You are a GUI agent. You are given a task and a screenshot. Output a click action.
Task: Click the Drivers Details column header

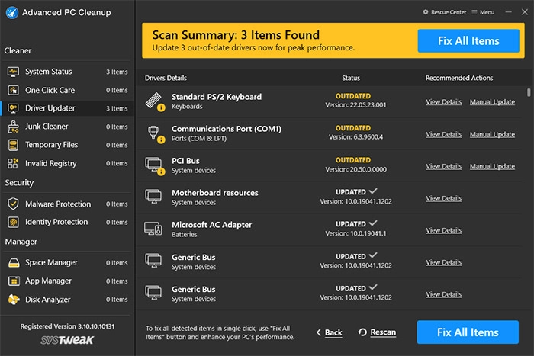point(166,78)
